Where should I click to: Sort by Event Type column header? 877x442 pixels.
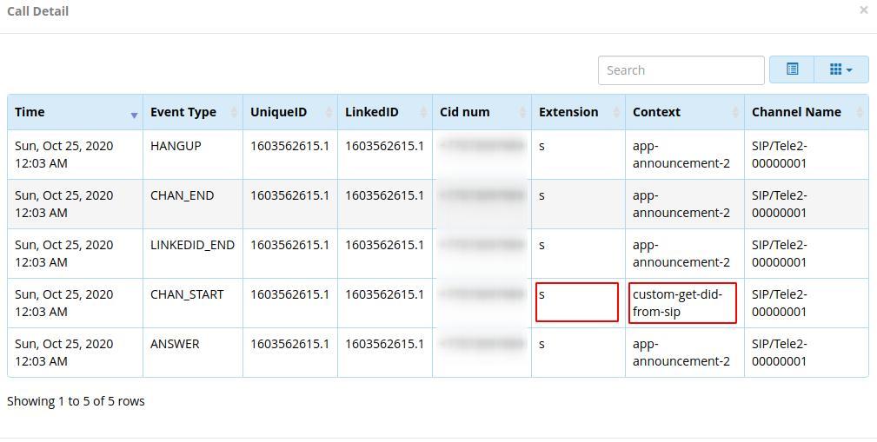pos(192,112)
